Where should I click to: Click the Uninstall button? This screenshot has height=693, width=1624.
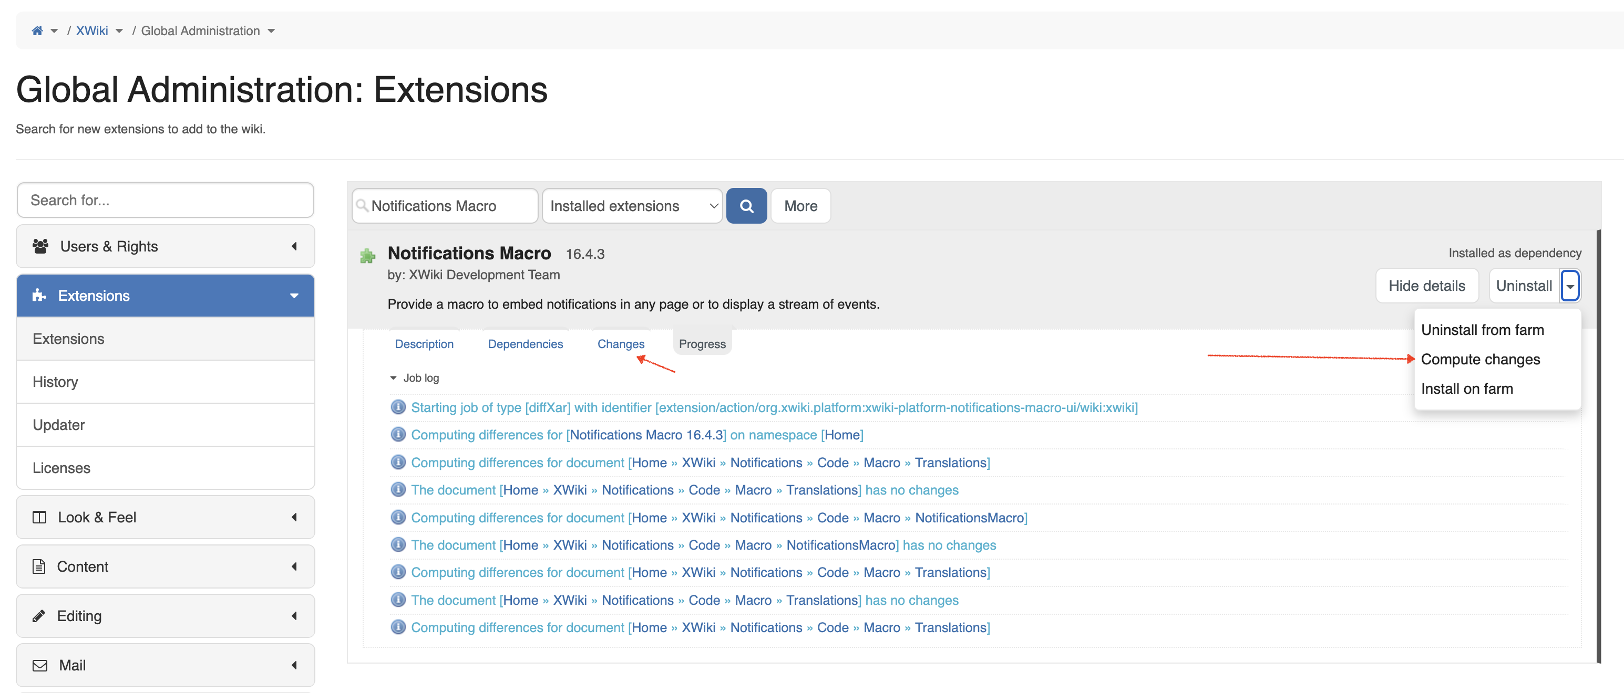click(1524, 286)
